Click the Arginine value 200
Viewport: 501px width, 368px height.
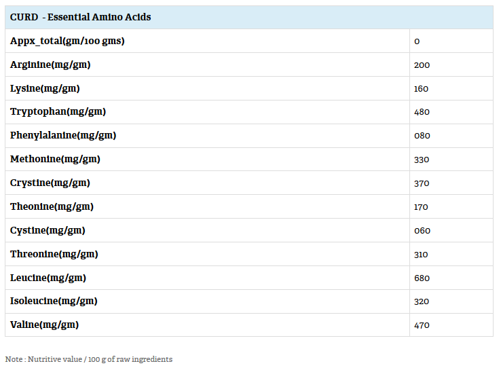[422, 65]
